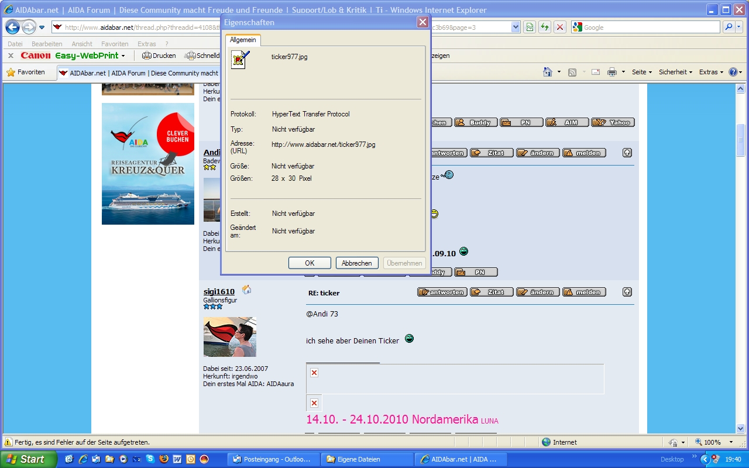Viewport: 749px width, 468px height.
Task: Click the green Refresh arrows icon
Action: coord(545,27)
